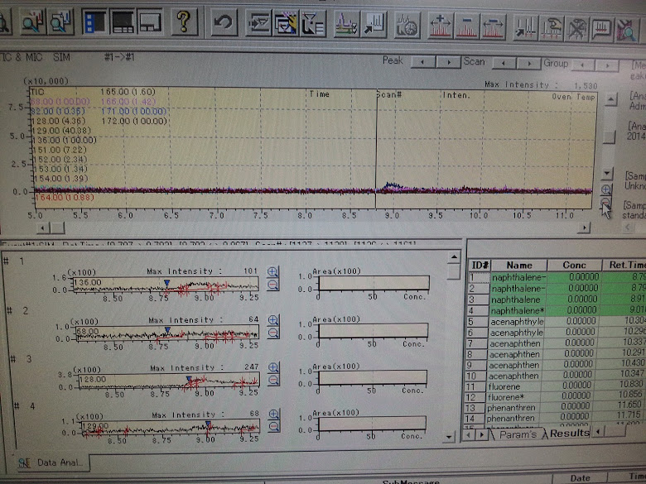This screenshot has height=484, width=646.
Task: Click chromatogram horizontal scrollbar right arrow
Action: click(x=584, y=228)
